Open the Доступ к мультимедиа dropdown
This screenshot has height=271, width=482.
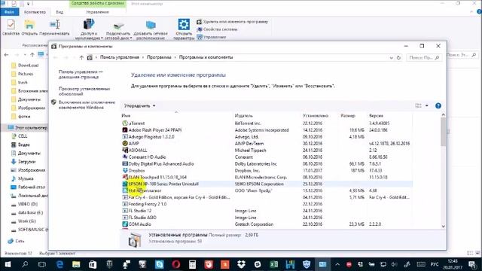(x=89, y=29)
